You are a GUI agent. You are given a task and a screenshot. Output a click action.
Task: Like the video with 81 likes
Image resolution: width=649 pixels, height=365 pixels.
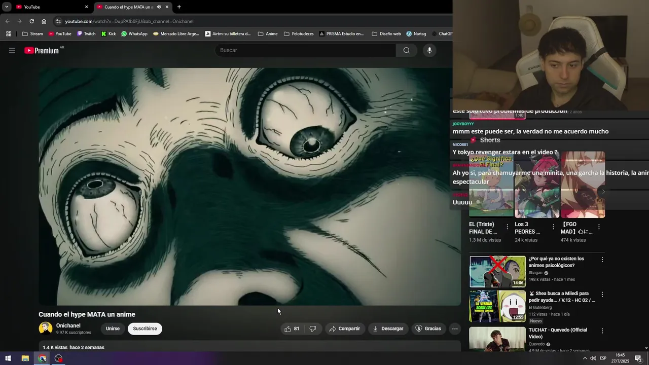click(x=292, y=328)
